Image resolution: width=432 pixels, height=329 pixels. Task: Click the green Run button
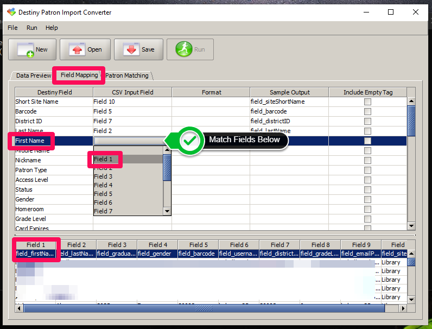(x=190, y=49)
